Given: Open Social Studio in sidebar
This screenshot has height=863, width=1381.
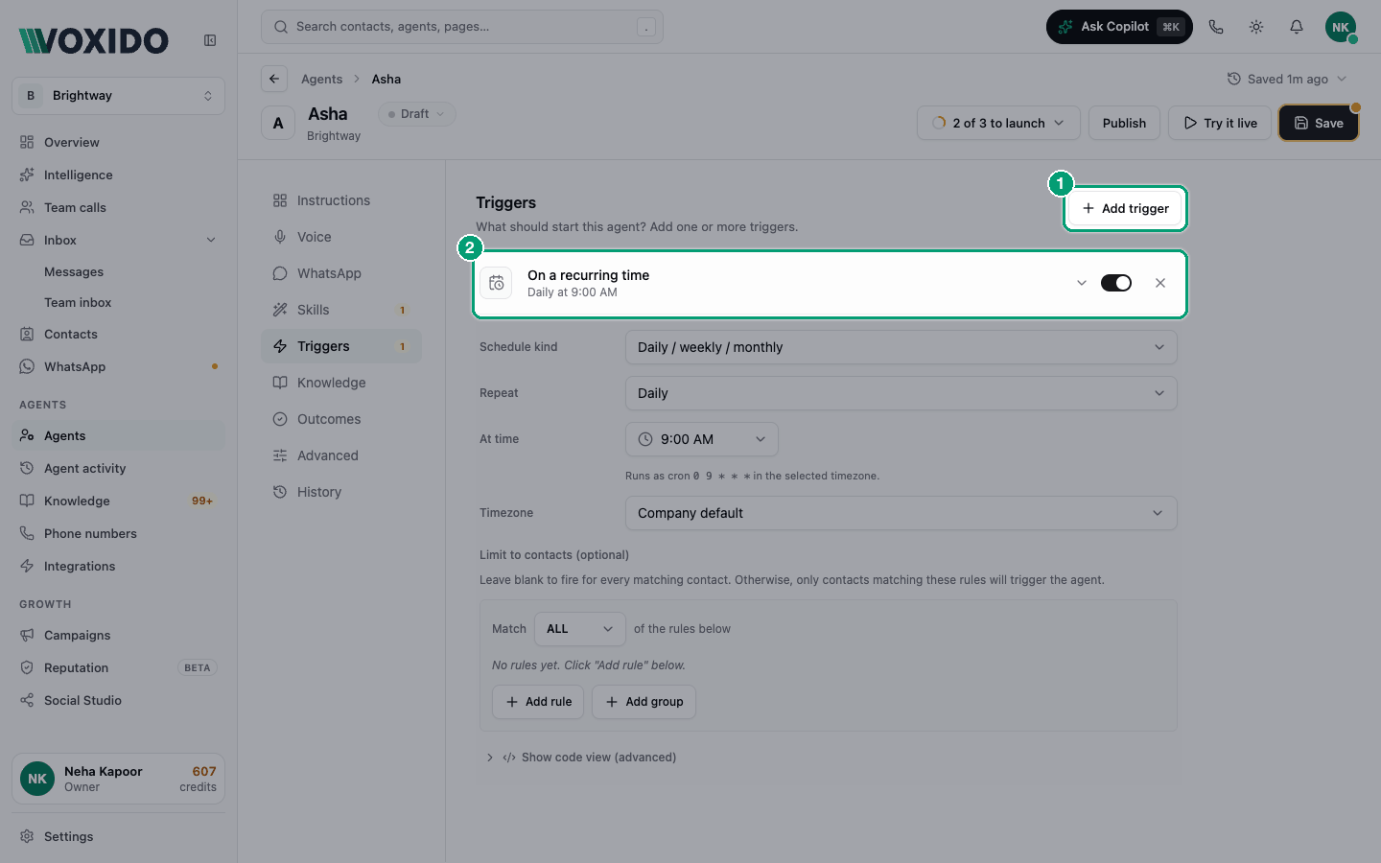Looking at the screenshot, I should [119, 700].
